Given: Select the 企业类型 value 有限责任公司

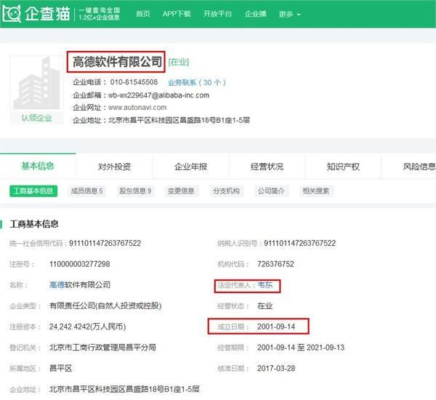Looking at the screenshot, I should 105,305.
